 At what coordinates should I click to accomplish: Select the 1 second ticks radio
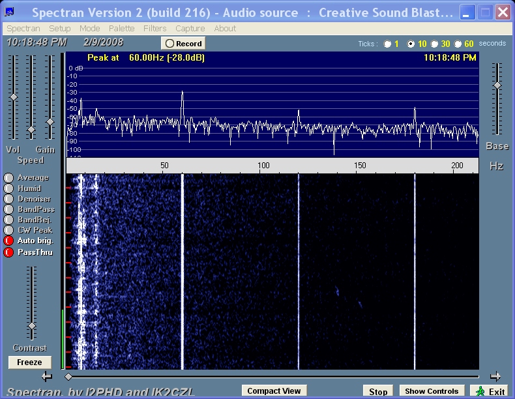click(x=388, y=44)
